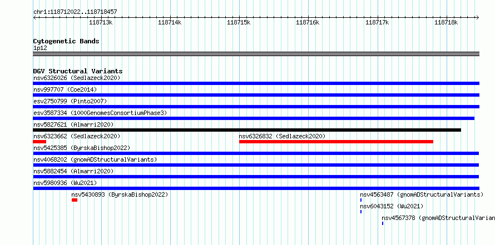Click the 118714k ruler tick label
Image resolution: width=495 pixels, height=245 pixels.
click(170, 22)
